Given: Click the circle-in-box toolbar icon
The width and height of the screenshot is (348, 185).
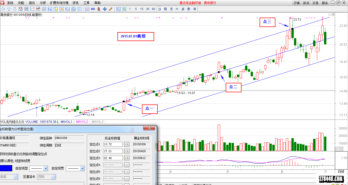Looking at the screenshot, I should click(79, 9).
